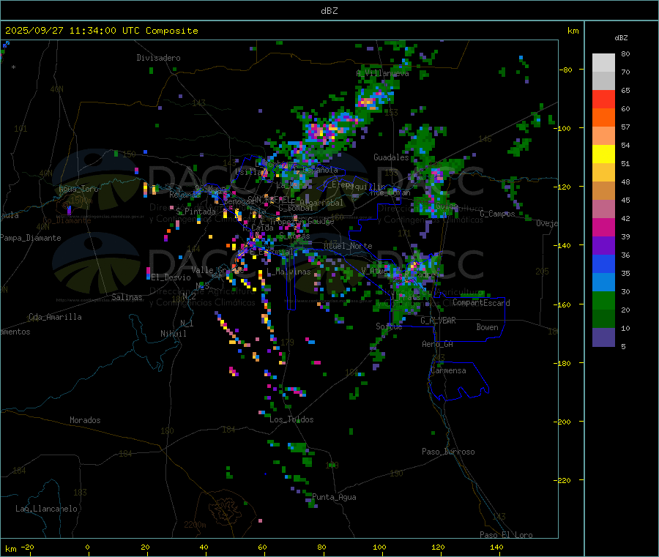Select the red 60-65 dBZ legend swatch
This screenshot has width=659, height=557.
click(x=603, y=99)
